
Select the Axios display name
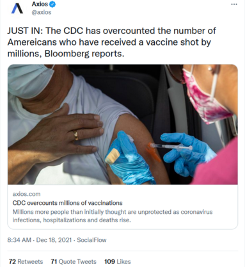tap(40, 4)
